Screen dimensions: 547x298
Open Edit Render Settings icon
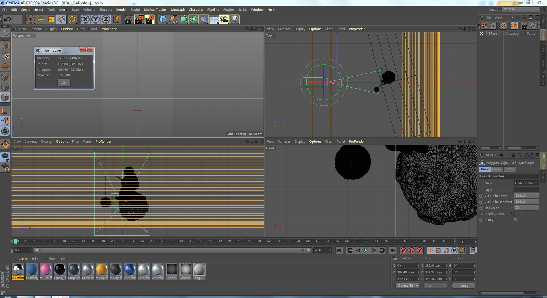tap(150, 19)
